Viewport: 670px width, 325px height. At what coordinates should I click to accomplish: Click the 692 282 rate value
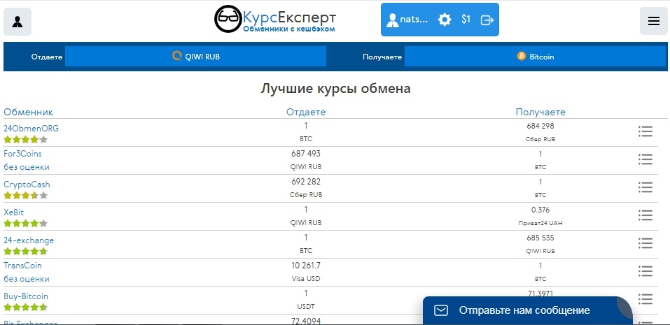(x=306, y=182)
